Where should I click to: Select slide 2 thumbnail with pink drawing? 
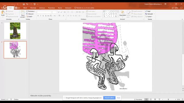click(x=15, y=50)
